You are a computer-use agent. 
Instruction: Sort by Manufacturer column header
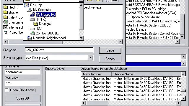click(x=97, y=74)
